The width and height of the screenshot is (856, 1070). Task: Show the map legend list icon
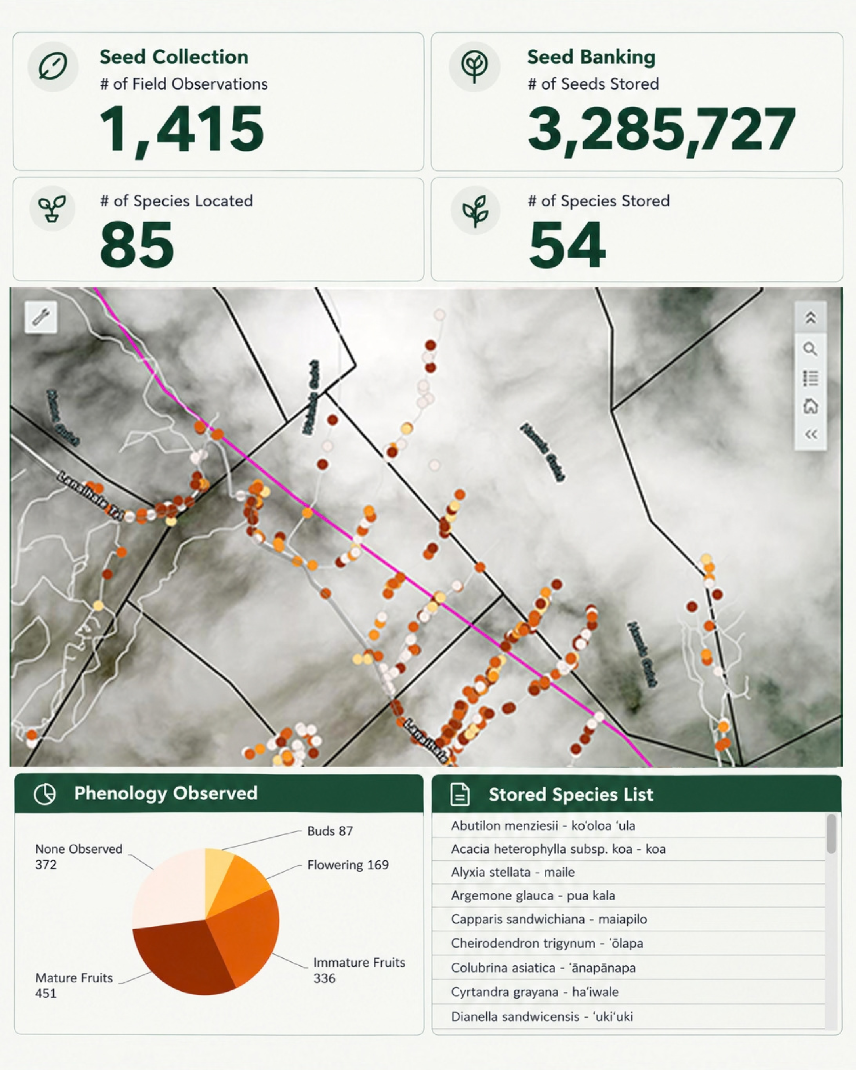tap(810, 378)
